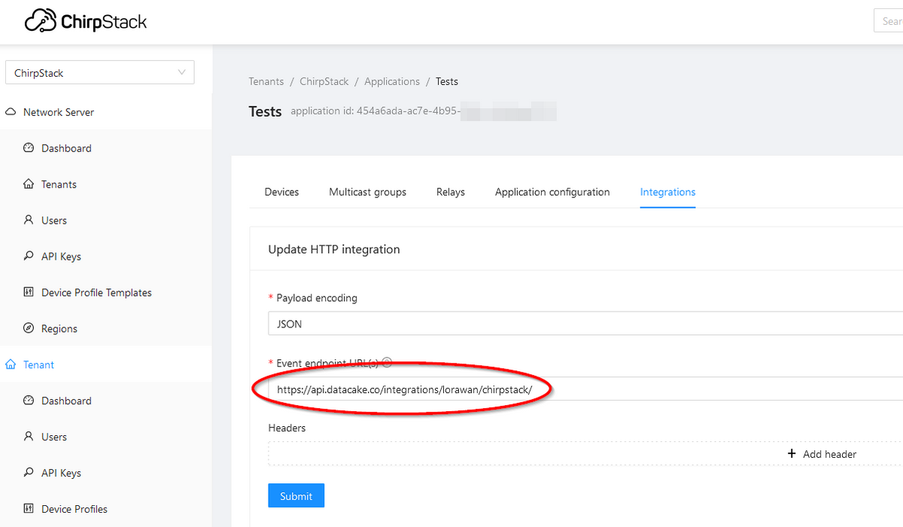Click the Update HTTP integration heading
The image size is (903, 527).
click(x=334, y=249)
